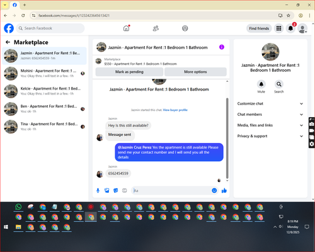This screenshot has height=252, width=315.
Task: Click the 'Hey is this still available?' message
Action: tap(128, 125)
